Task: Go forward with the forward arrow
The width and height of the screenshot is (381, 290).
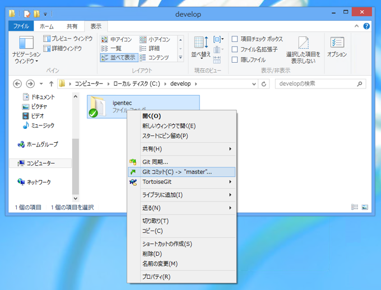Action: pyautogui.click(x=30, y=84)
